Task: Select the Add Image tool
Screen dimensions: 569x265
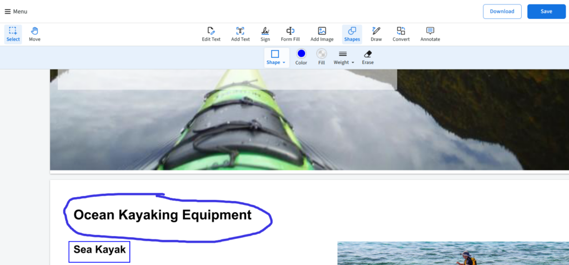Action: point(322,34)
